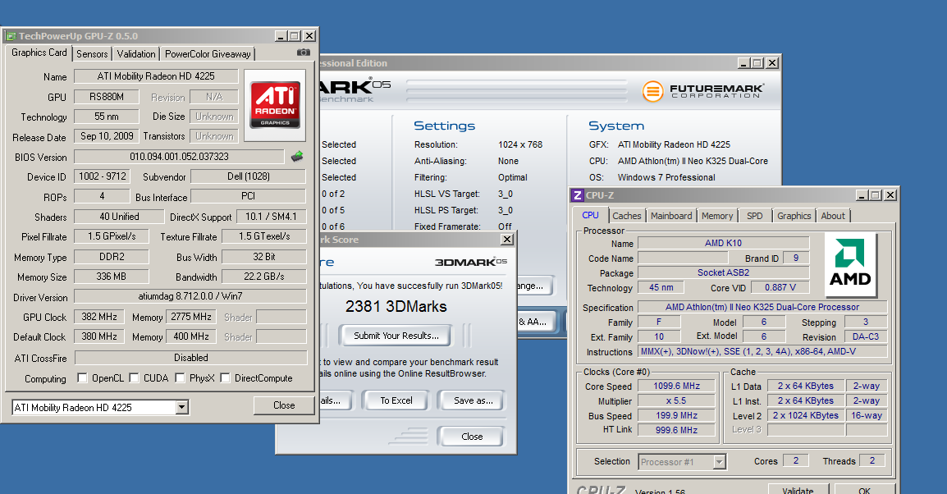Open the ATI Mobility Radeon HD 4225 dropdown
The width and height of the screenshot is (947, 494).
(182, 408)
